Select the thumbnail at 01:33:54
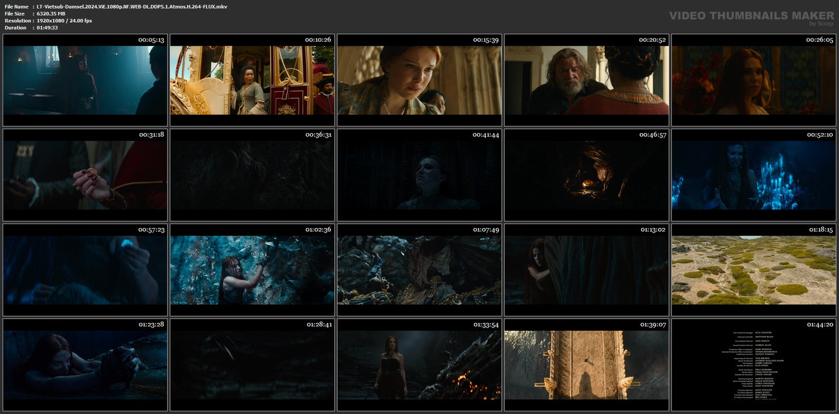Screen dimensions: 839x414 click(x=419, y=365)
